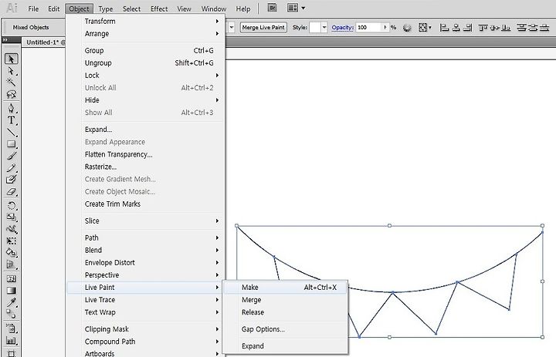This screenshot has width=556, height=357.
Task: Click Vertical Align Bottom icon
Action: tap(506, 27)
